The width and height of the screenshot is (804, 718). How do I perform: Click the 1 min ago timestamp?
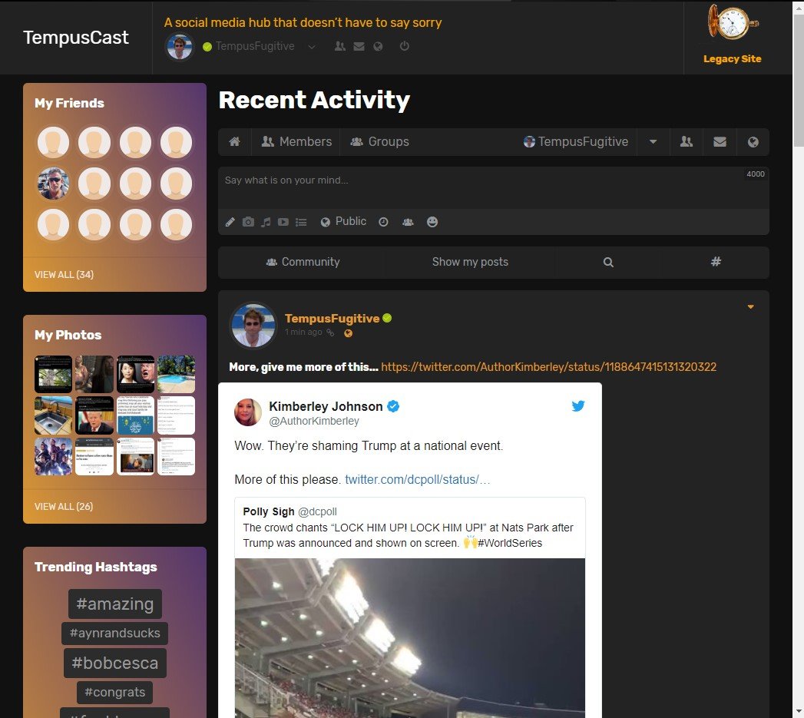coord(303,332)
